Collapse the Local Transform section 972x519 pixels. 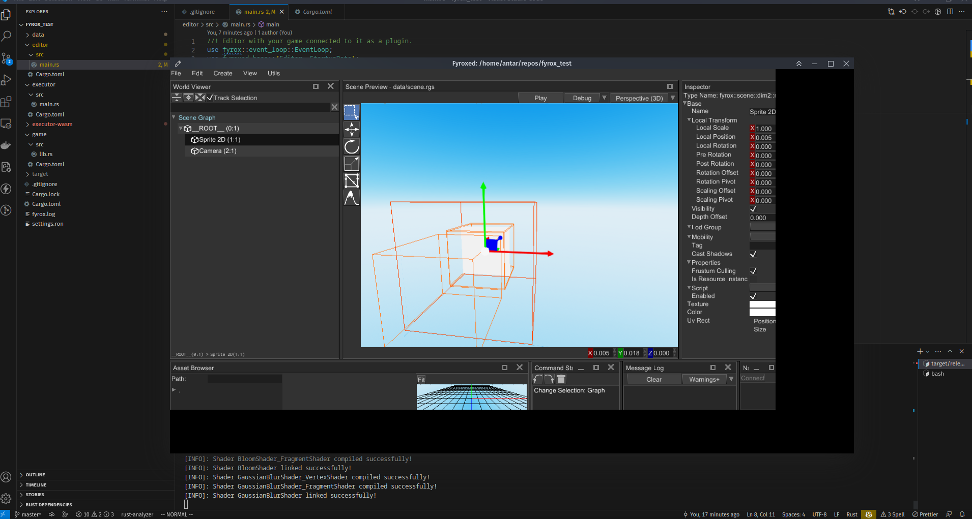[688, 120]
